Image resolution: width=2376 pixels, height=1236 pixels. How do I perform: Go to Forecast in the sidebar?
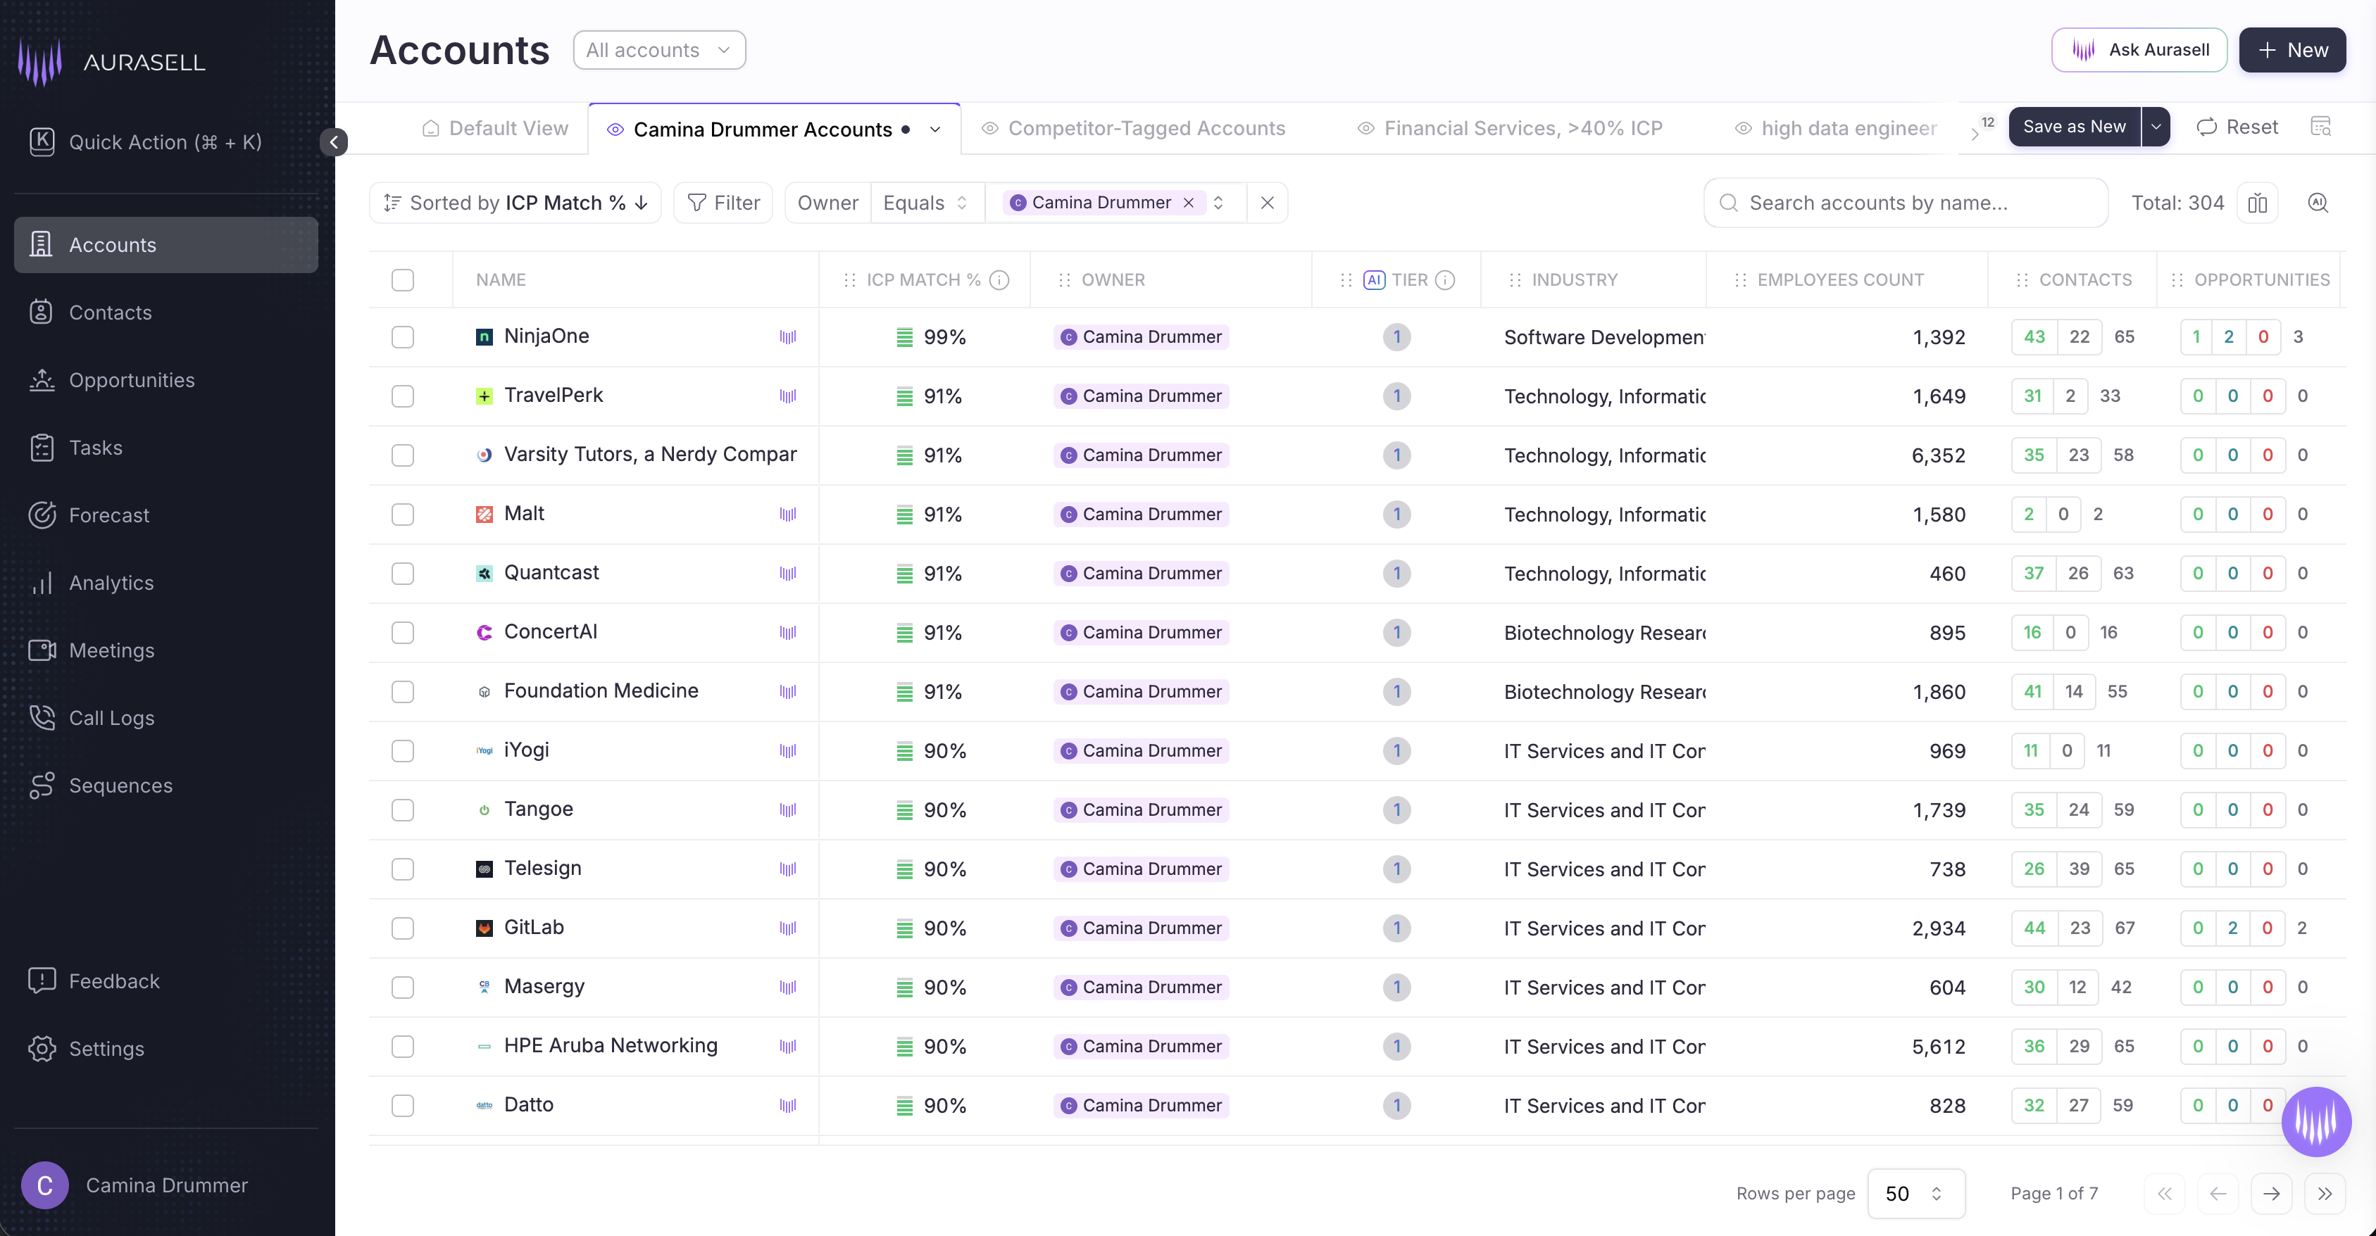click(x=109, y=515)
